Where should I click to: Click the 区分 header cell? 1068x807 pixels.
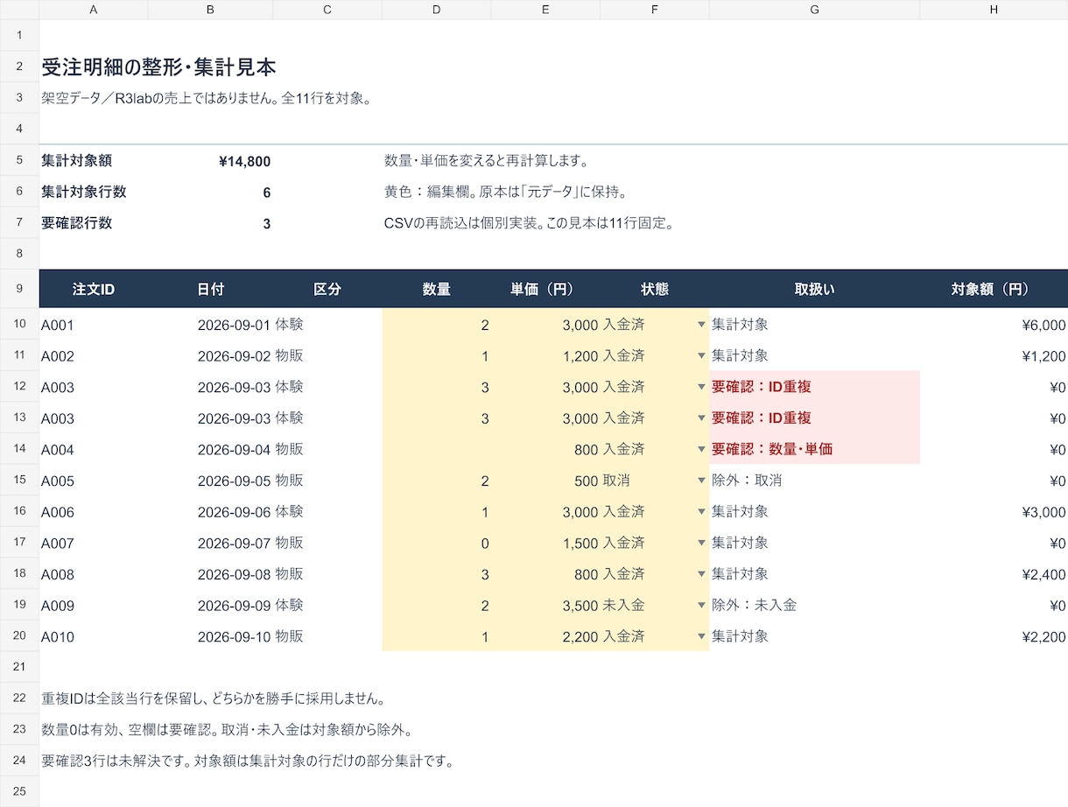point(327,289)
